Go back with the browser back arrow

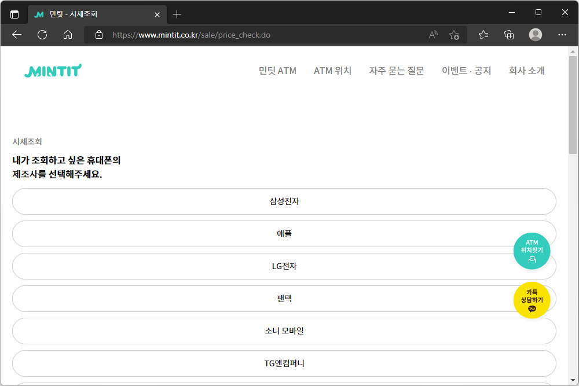tap(17, 35)
